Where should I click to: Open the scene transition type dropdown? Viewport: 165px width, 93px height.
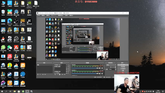111,65
